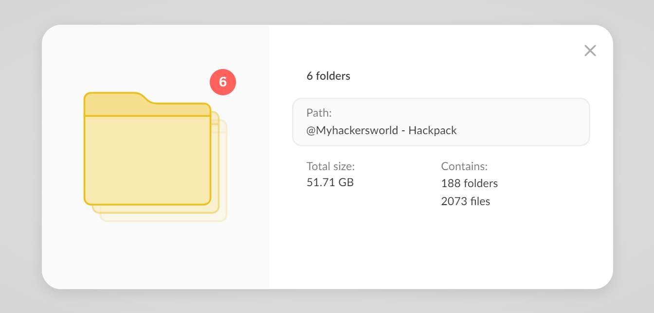Click the word "Hackpack" in the path

pos(432,130)
